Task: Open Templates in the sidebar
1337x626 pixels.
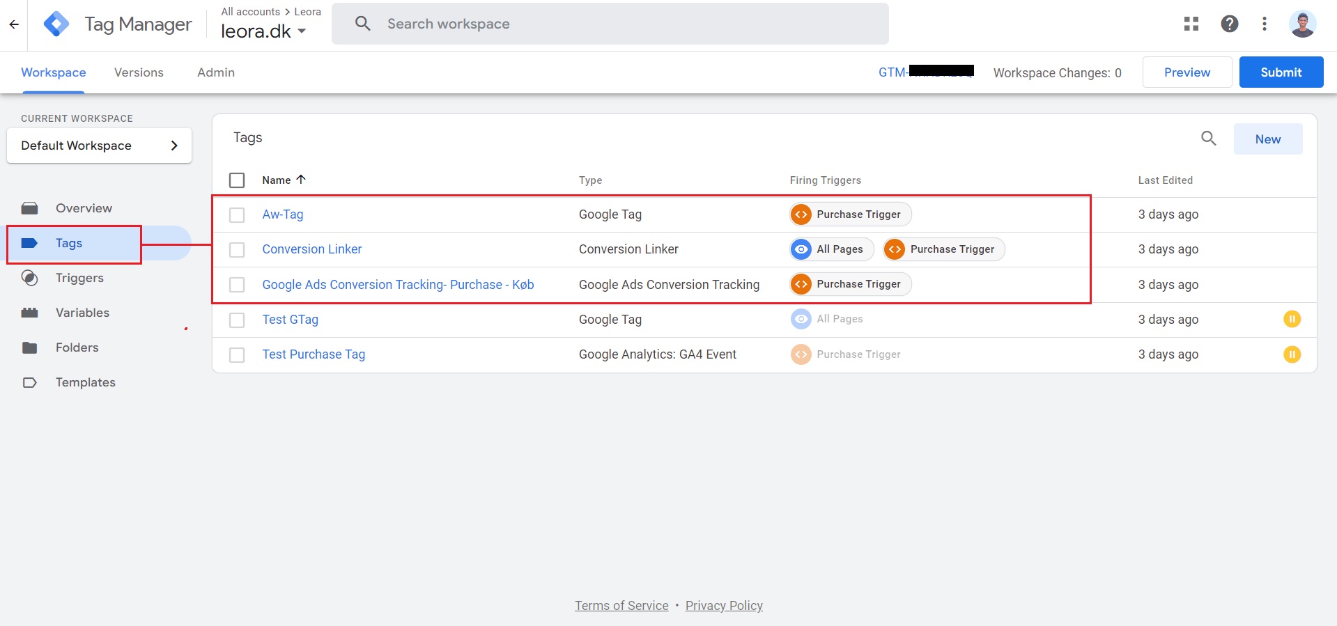Action: 86,382
